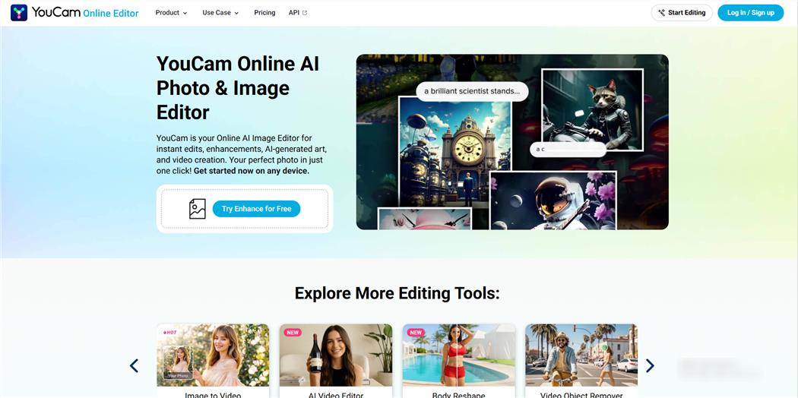Click the 'Get started now on any device.' text

252,172
